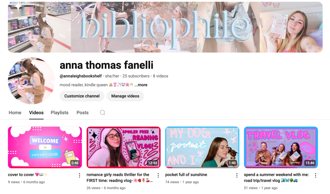The width and height of the screenshot is (330, 194).
Task: Play the 'Welcome to cover to cover' thumbnail
Action: (45, 147)
